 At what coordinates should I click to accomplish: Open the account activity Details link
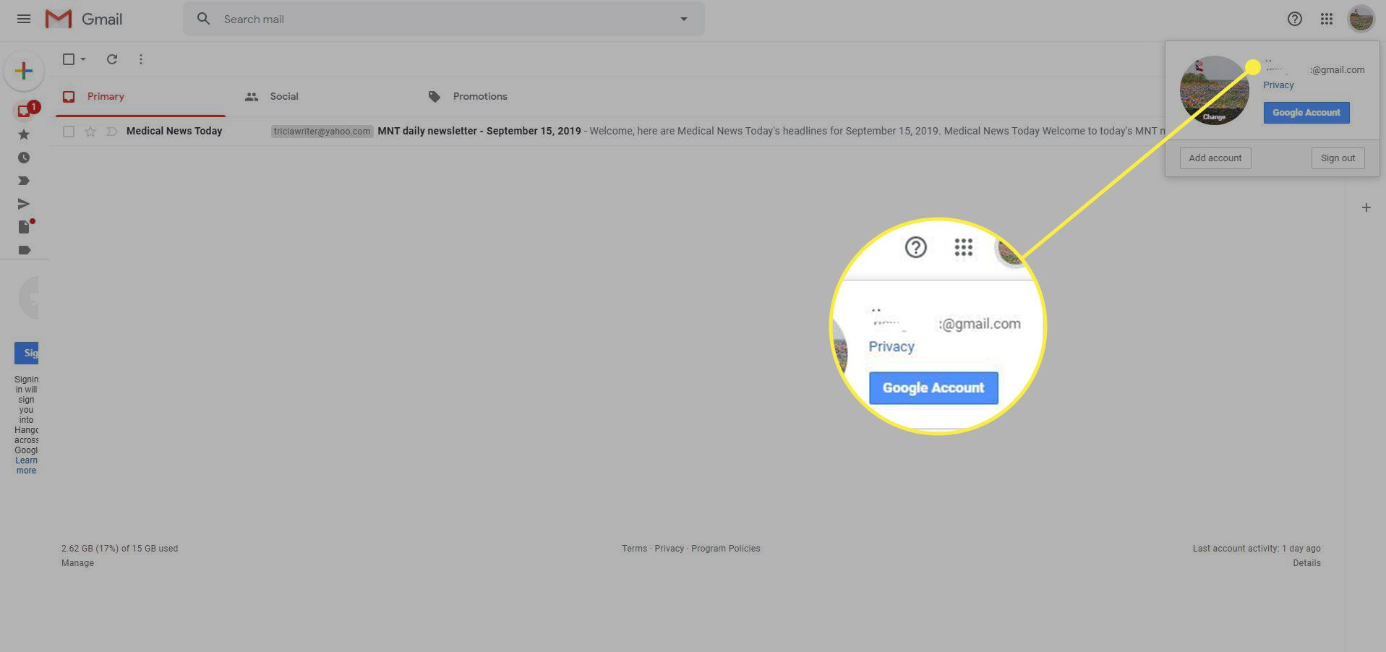1306,563
